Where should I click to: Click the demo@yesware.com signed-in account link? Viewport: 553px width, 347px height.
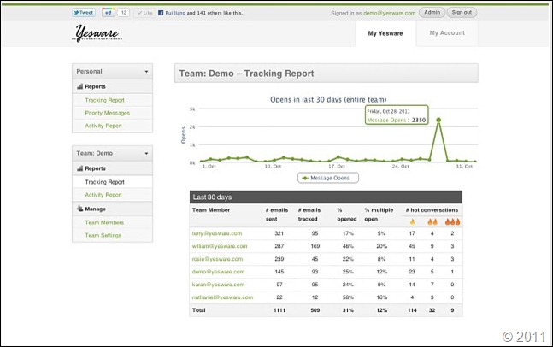pos(389,14)
